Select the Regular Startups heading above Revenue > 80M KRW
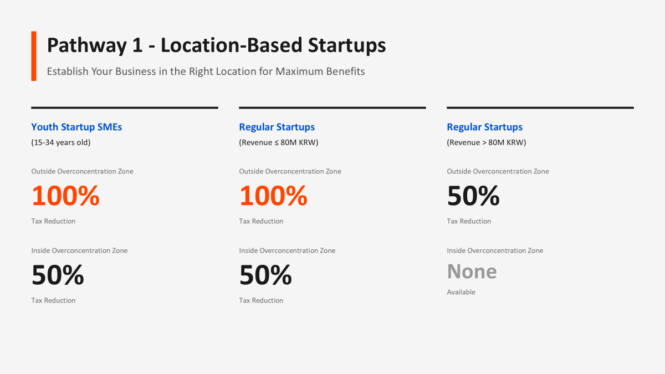The image size is (665, 374). 484,127
